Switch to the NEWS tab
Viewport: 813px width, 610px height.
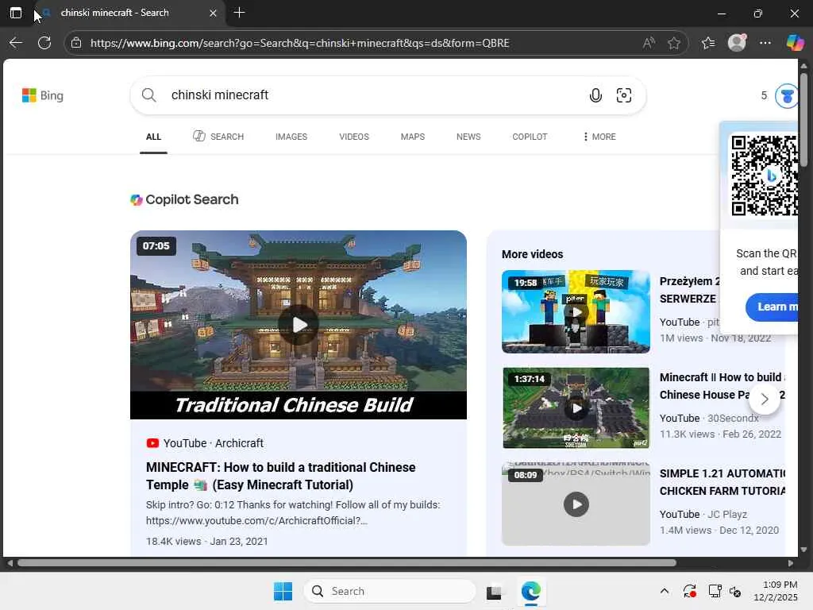[468, 137]
